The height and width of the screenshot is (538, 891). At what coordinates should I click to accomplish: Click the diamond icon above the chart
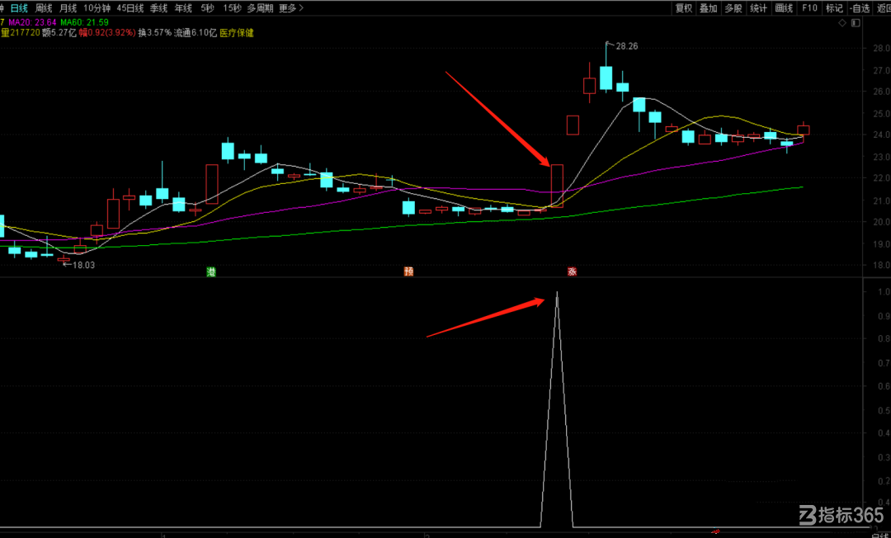(842, 23)
